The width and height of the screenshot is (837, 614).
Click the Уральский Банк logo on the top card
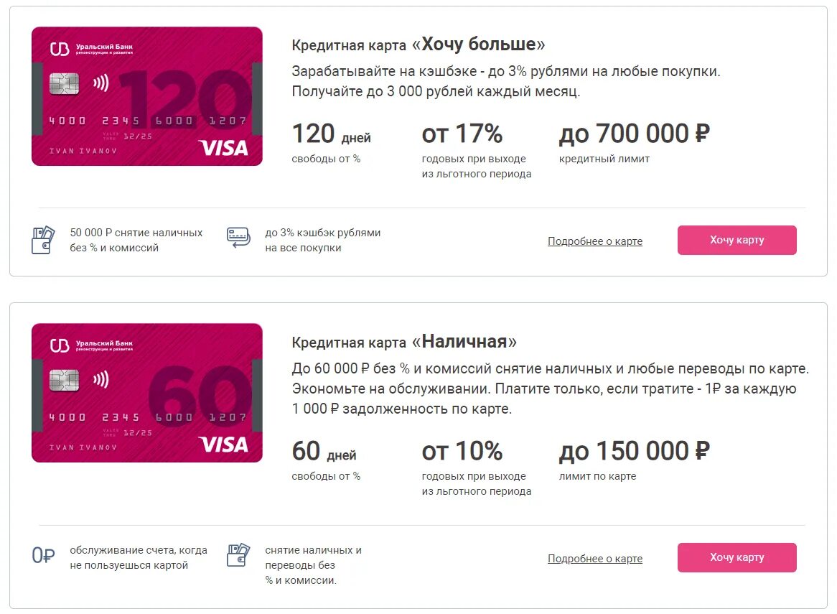(91, 49)
